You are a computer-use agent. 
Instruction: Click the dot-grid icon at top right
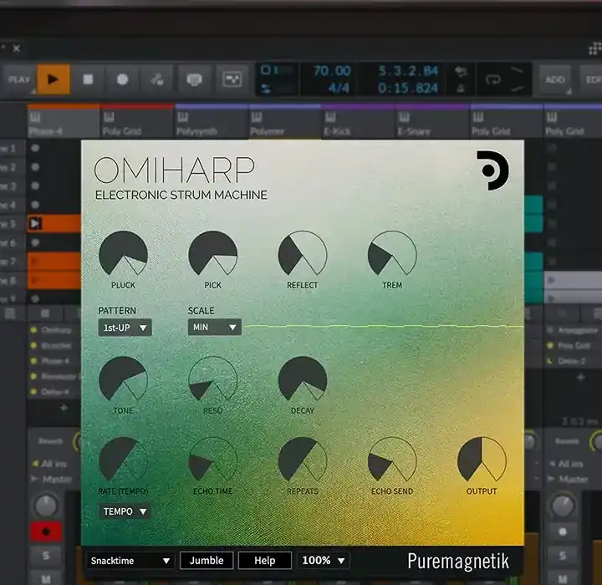(x=595, y=48)
